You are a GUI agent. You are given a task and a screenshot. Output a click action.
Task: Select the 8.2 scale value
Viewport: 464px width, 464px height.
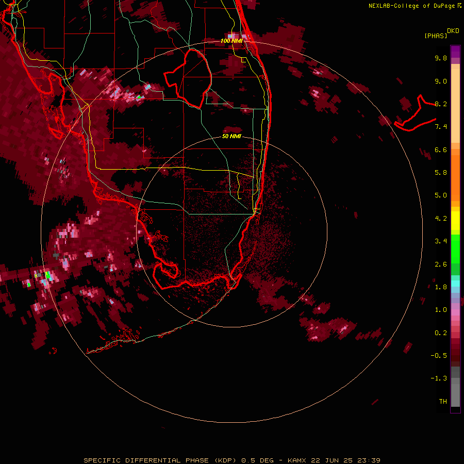pos(441,104)
